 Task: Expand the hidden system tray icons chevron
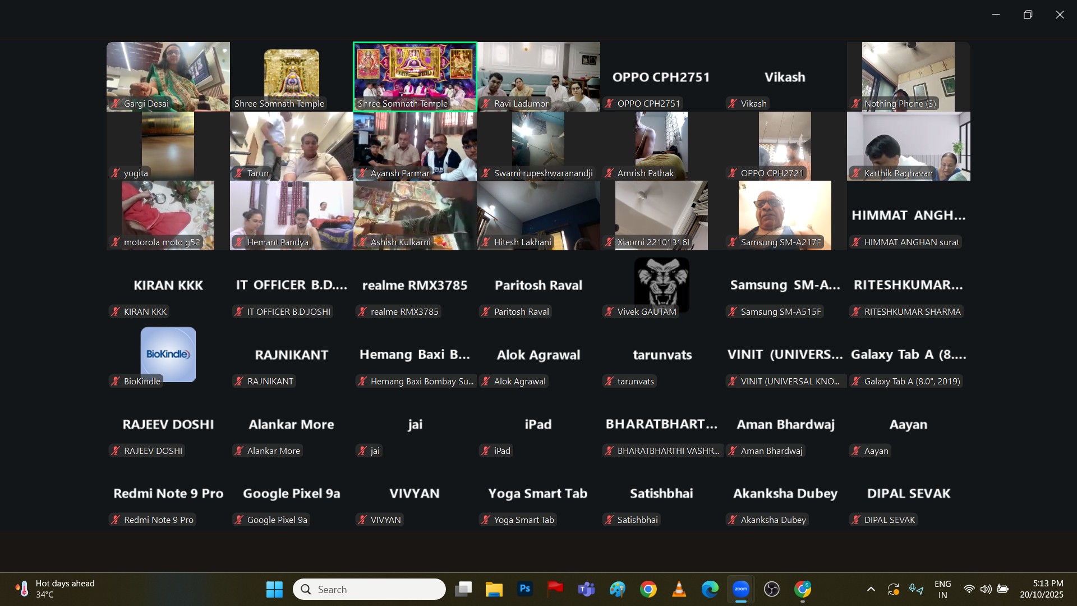tap(871, 589)
